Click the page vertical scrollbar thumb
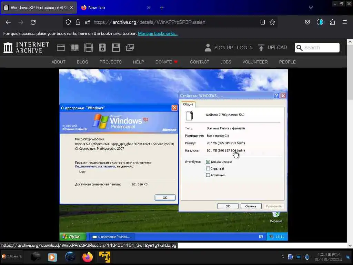This screenshot has height=265, width=353. (350, 72)
